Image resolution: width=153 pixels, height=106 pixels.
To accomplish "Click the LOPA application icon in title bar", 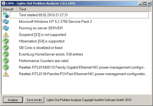I will point(3,3).
